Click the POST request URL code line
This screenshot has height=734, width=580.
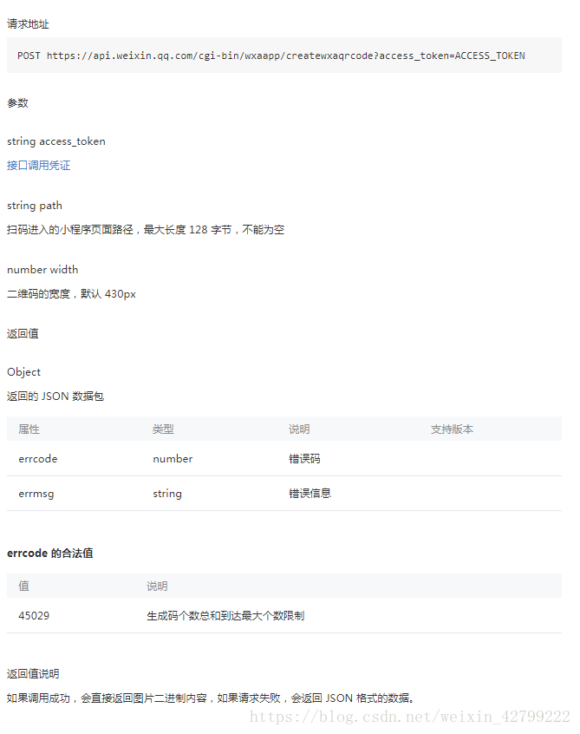pyautogui.click(x=270, y=56)
